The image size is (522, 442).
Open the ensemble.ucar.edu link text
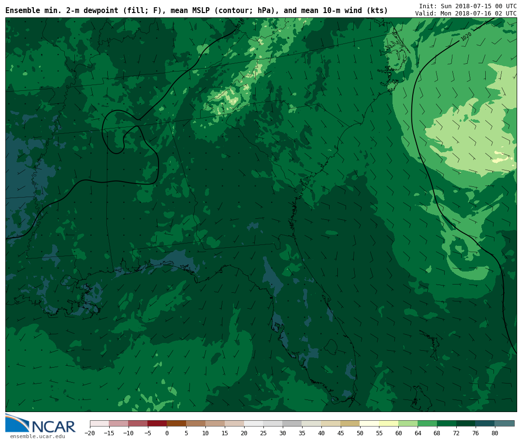[x=37, y=437]
